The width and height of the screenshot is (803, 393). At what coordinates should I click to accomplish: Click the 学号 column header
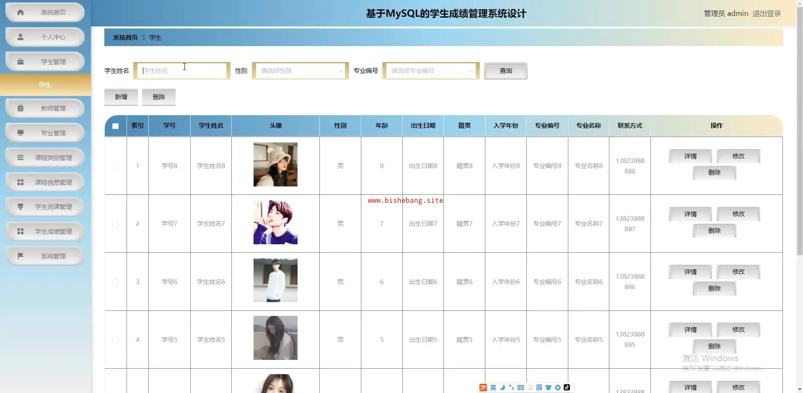[169, 126]
